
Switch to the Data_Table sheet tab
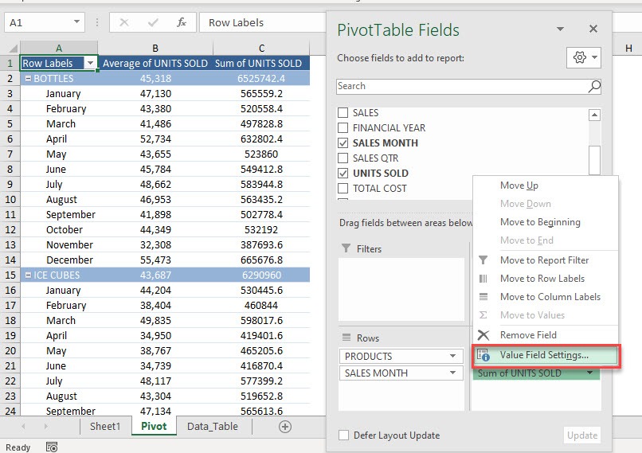pos(213,427)
